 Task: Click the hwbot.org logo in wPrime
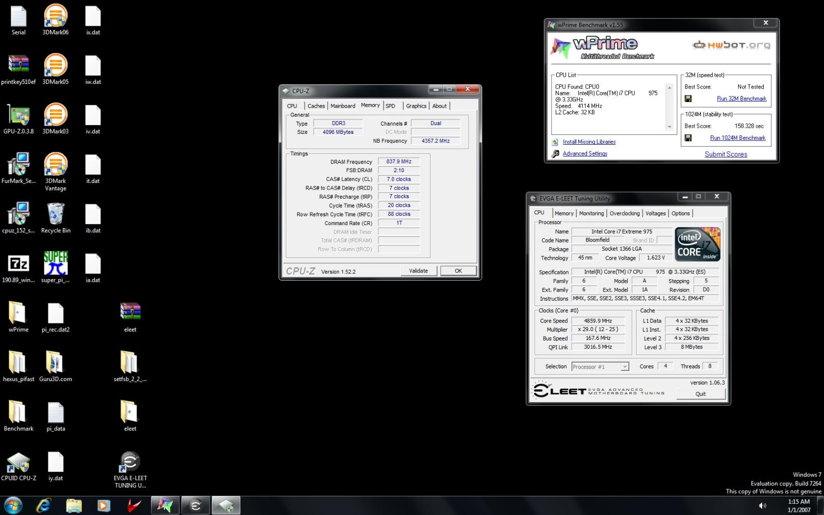tap(731, 45)
